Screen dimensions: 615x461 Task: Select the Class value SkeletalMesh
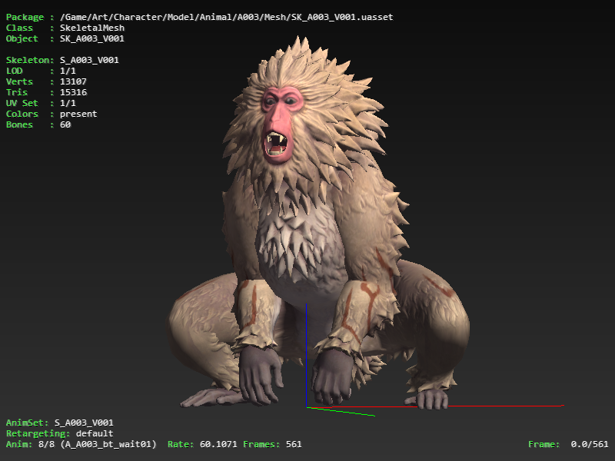pyautogui.click(x=92, y=28)
